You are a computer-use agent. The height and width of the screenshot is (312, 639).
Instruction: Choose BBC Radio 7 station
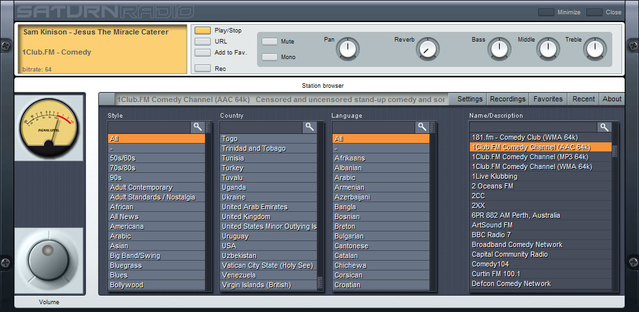coord(491,235)
